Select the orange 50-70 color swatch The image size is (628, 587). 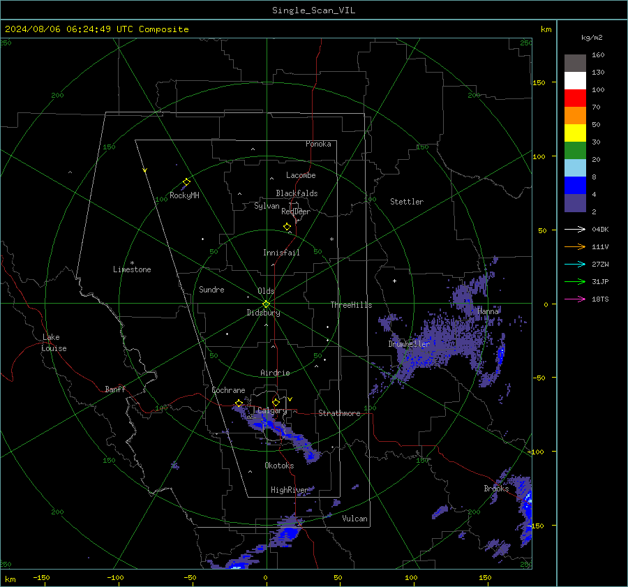click(x=575, y=115)
